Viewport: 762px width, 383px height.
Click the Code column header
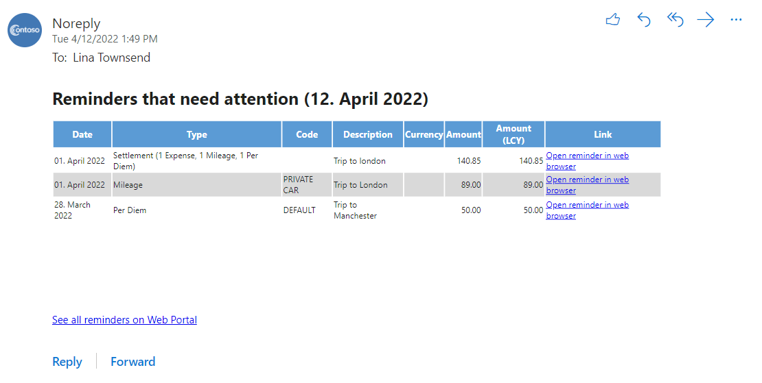tap(307, 134)
